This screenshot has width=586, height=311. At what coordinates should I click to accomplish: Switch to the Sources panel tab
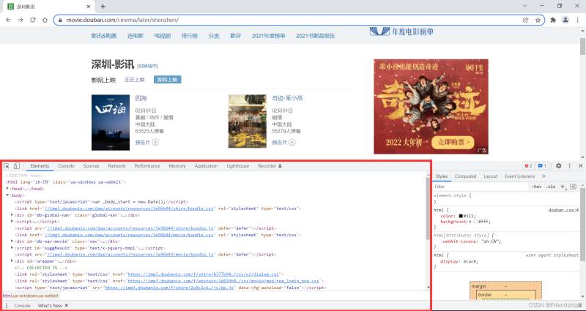pyautogui.click(x=91, y=166)
